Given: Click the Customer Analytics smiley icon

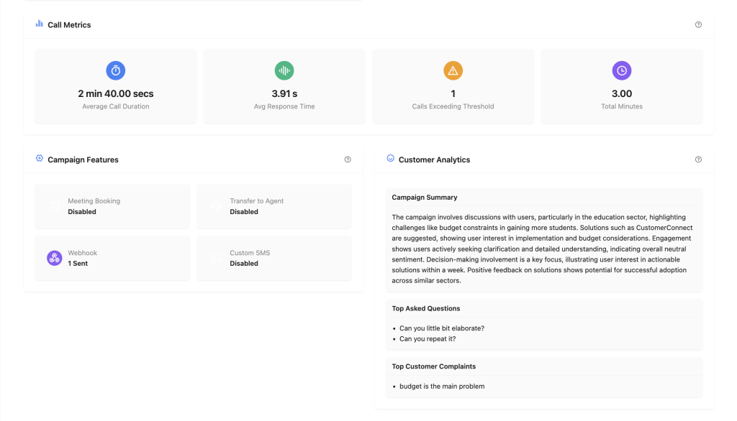Looking at the screenshot, I should coord(390,159).
